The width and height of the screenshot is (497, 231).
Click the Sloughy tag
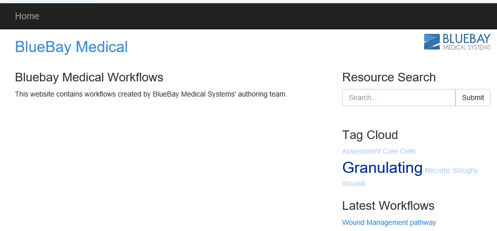point(466,171)
